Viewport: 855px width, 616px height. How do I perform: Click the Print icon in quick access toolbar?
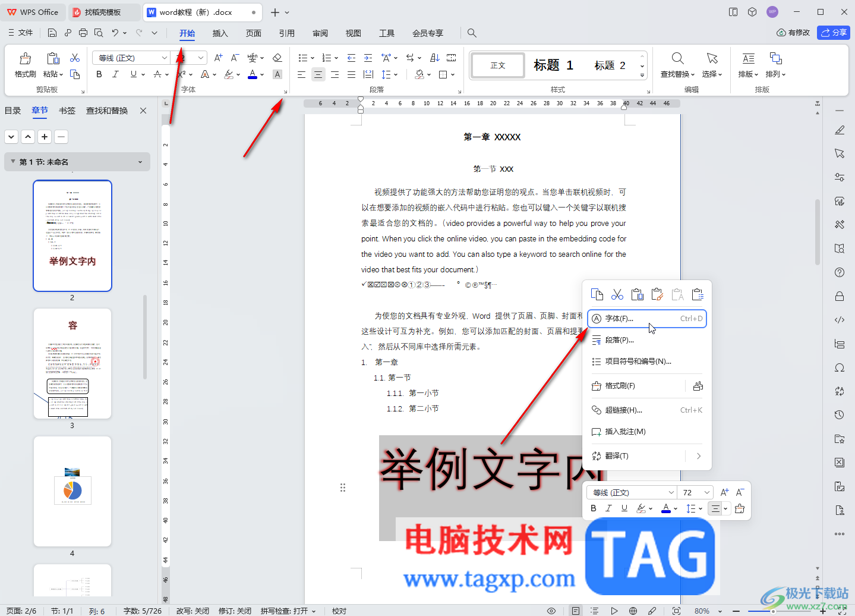pyautogui.click(x=83, y=33)
